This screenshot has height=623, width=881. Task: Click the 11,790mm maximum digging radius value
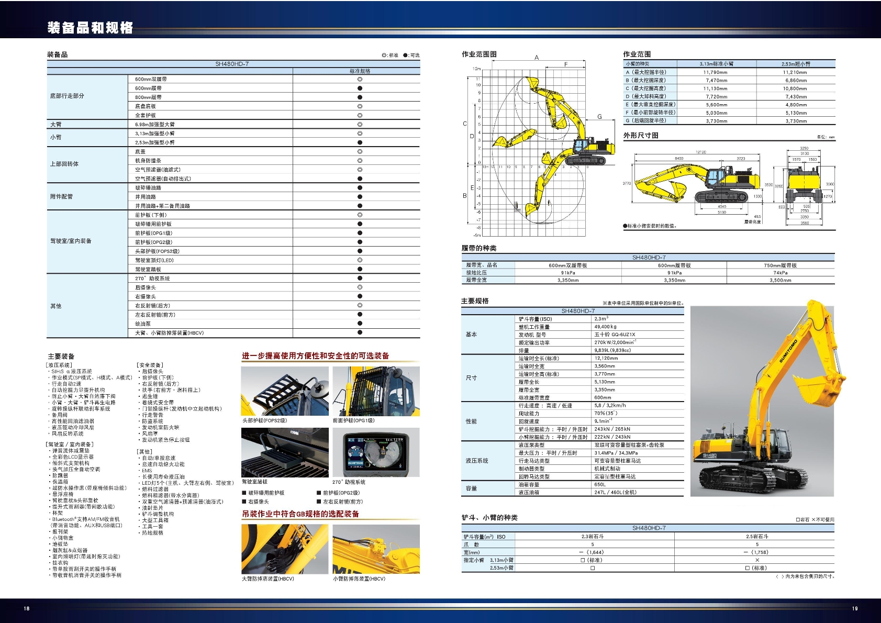point(716,72)
